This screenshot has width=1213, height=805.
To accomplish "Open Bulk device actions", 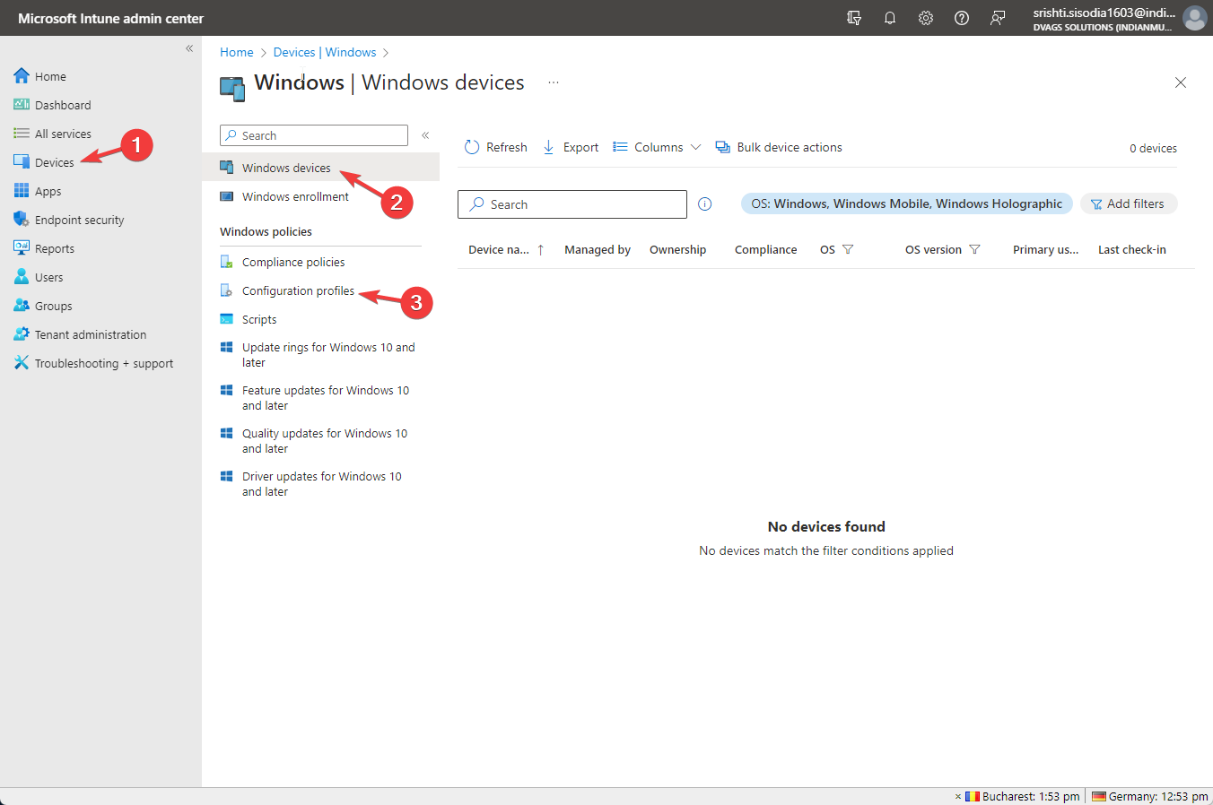I will click(779, 146).
